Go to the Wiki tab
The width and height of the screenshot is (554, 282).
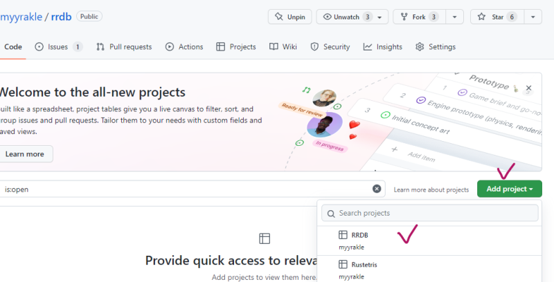pos(283,47)
